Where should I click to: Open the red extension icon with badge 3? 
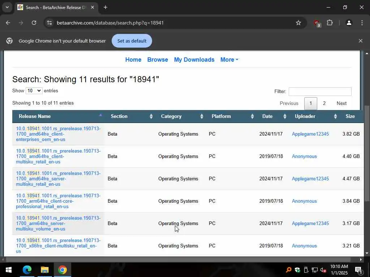(317, 23)
